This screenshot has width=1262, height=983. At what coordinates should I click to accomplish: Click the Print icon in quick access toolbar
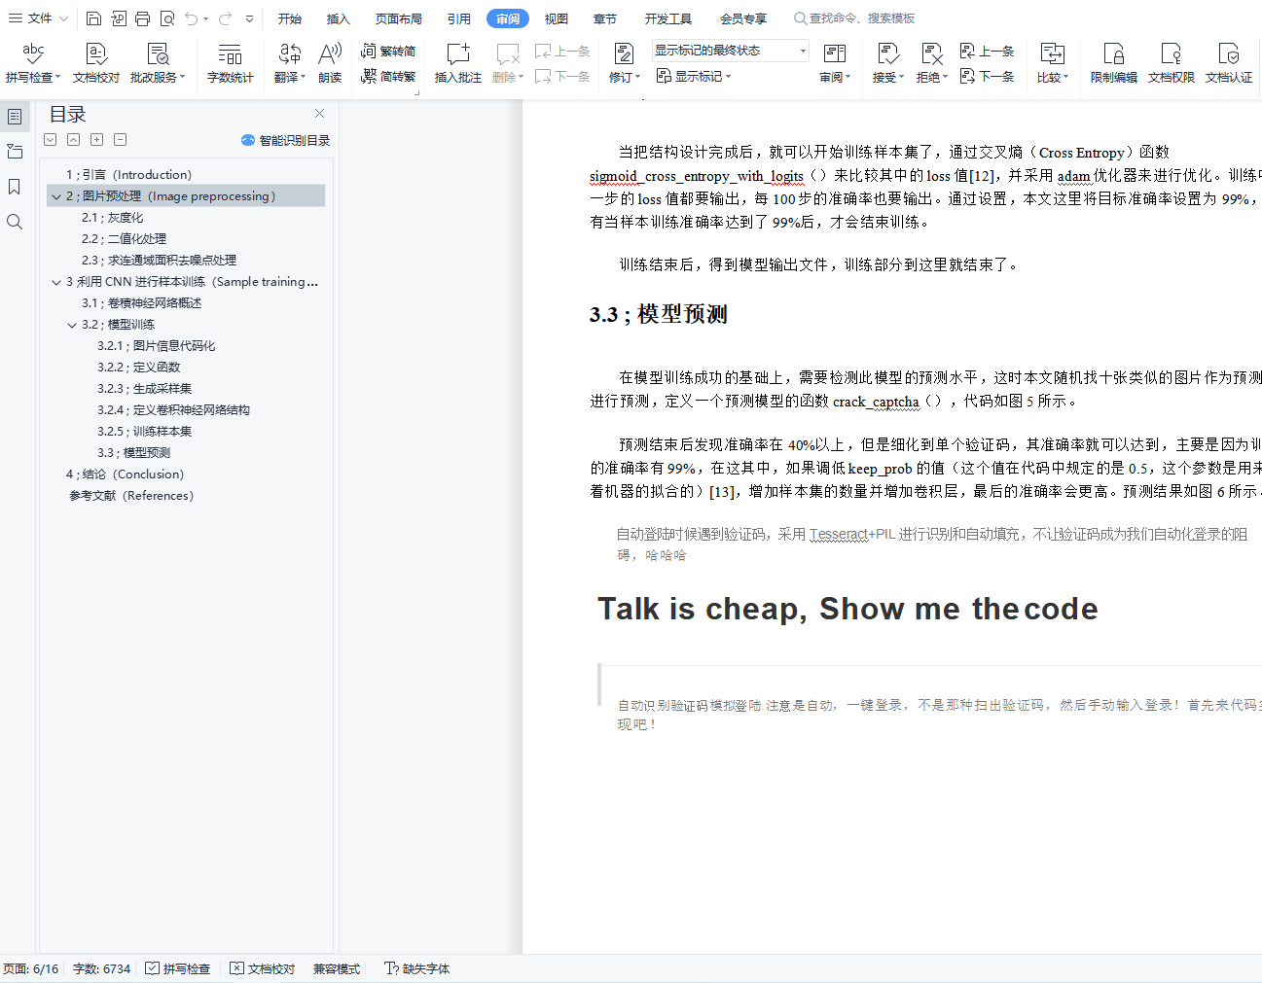click(x=142, y=18)
